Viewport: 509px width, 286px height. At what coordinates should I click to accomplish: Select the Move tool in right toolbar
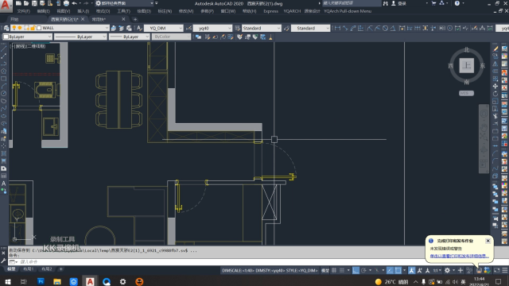[495, 86]
